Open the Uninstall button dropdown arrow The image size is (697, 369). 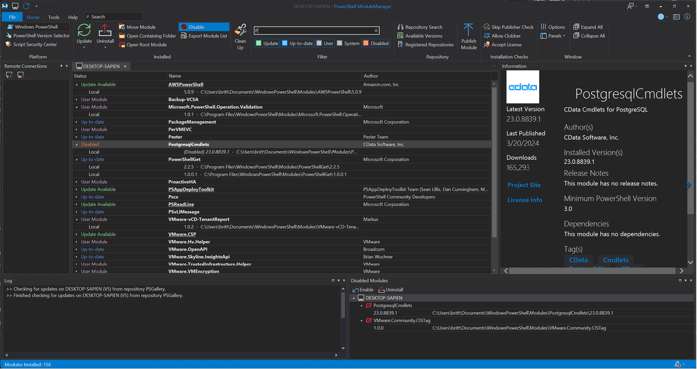pyautogui.click(x=105, y=47)
